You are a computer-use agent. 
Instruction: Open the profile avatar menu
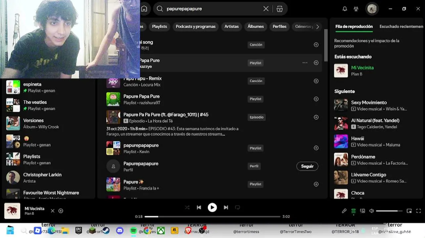click(x=372, y=9)
